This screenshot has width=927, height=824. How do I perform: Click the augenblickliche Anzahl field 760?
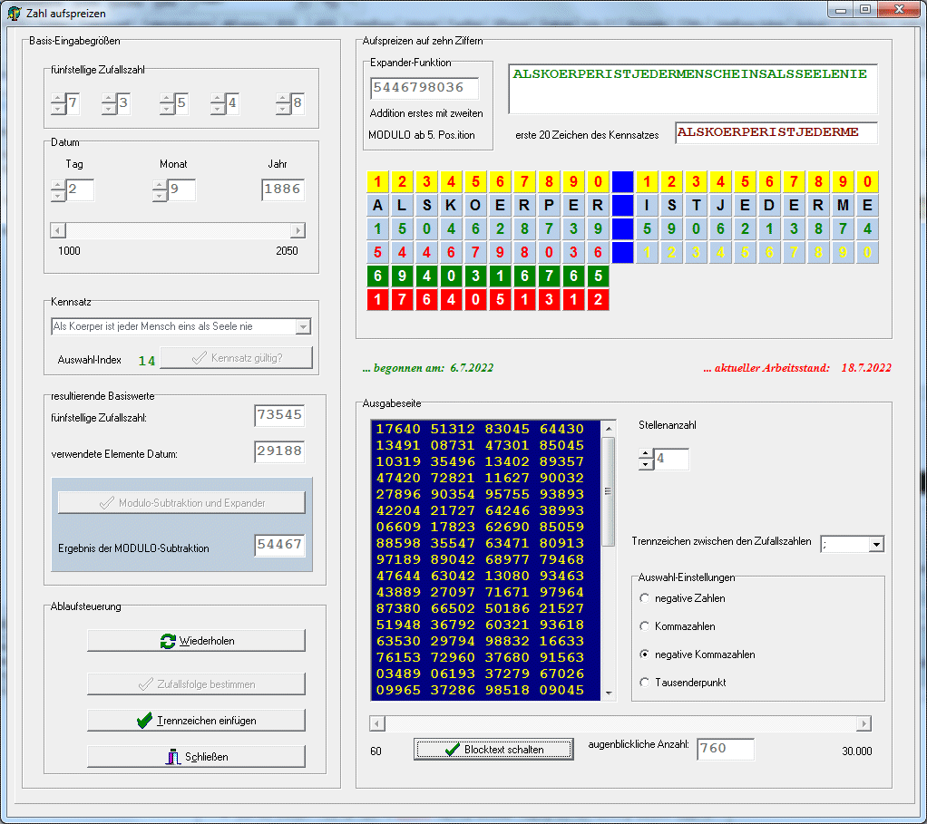click(x=726, y=749)
